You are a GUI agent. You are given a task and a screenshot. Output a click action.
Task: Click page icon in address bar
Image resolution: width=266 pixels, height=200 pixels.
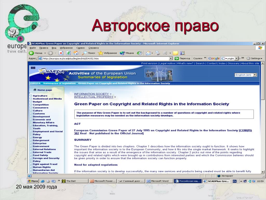[40, 59]
